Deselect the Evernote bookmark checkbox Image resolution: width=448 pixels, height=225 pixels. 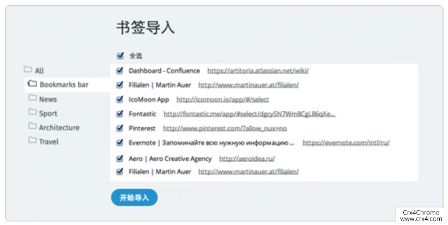coord(120,143)
